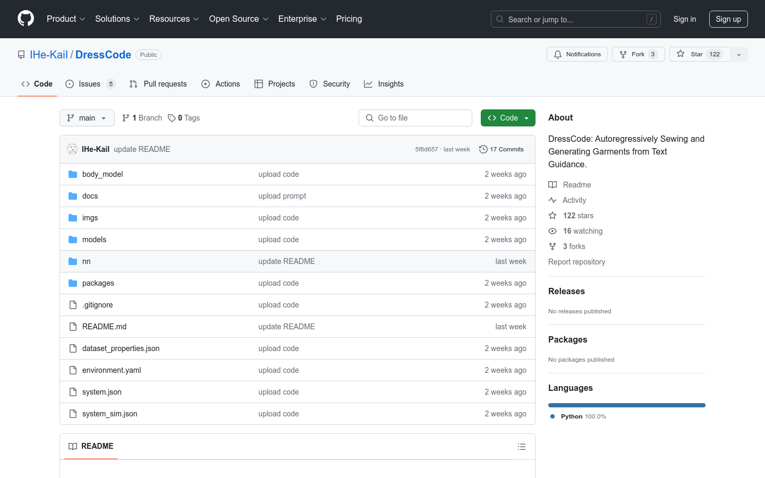
Task: Open the DressCode repository link
Action: pyautogui.click(x=103, y=55)
